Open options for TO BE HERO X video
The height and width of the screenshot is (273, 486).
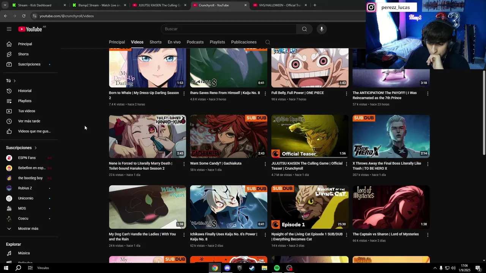click(x=428, y=164)
